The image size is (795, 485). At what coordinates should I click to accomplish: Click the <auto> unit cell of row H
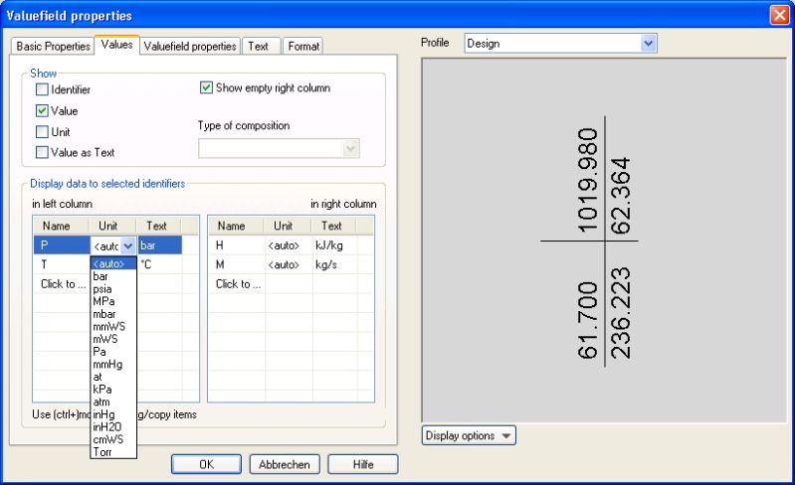289,245
